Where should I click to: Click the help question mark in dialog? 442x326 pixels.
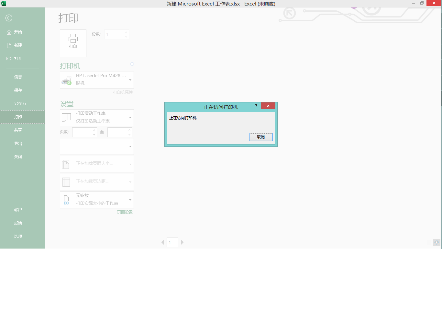tap(256, 106)
